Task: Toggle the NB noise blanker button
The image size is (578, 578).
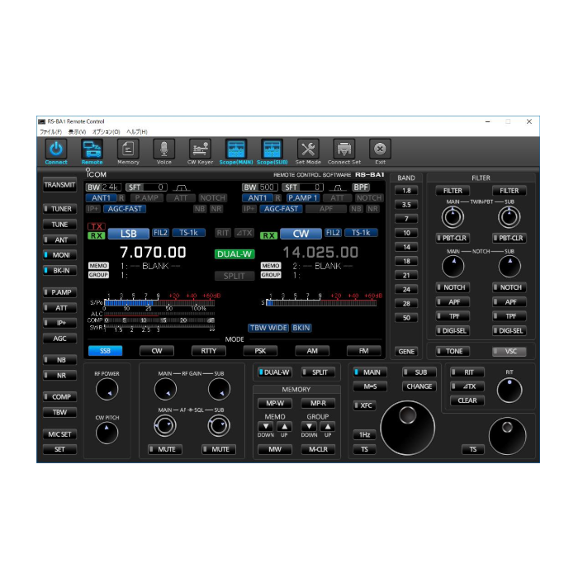Action: tap(59, 360)
